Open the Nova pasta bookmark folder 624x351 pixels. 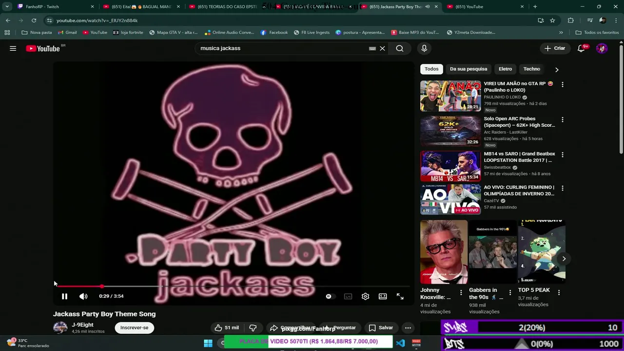[37, 33]
